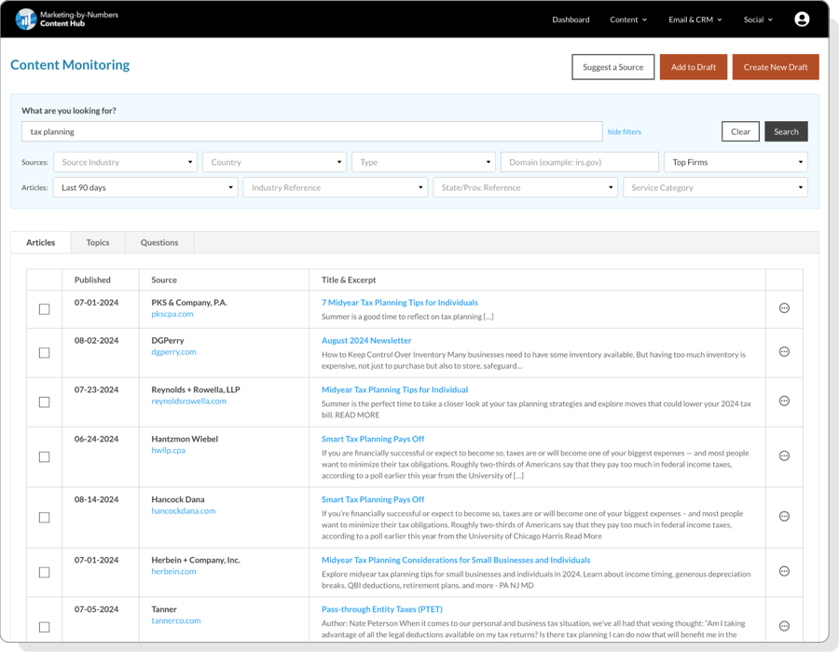Open more options for Herbein + Company article
Viewport: 839px width, 652px height.
pyautogui.click(x=784, y=572)
